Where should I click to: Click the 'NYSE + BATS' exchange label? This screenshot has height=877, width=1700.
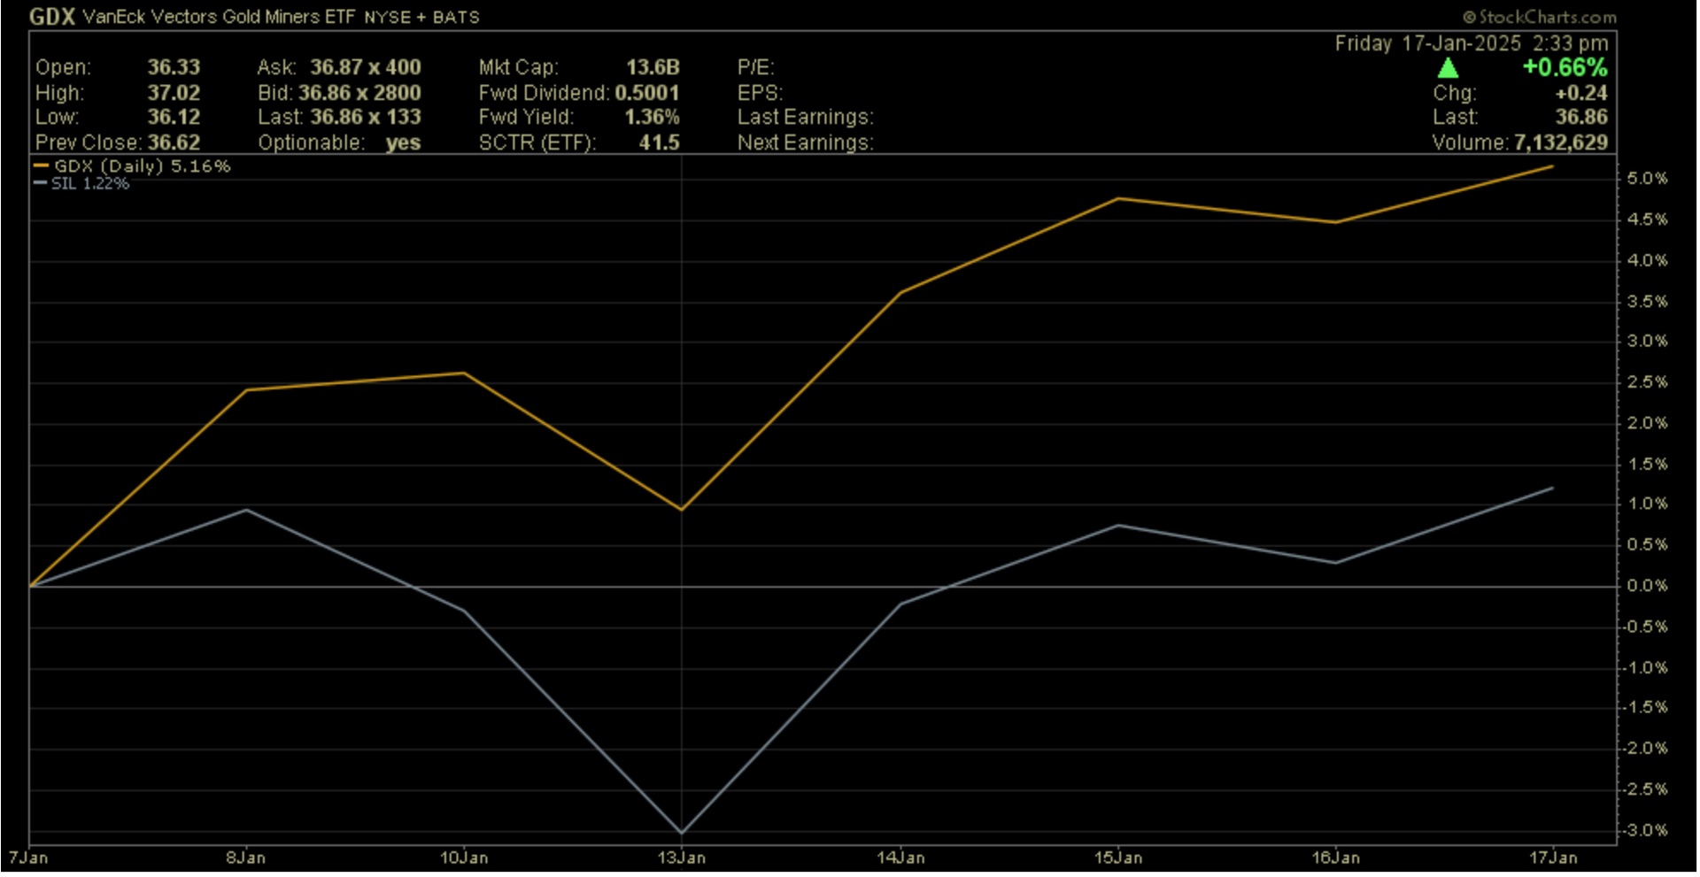coord(421,18)
